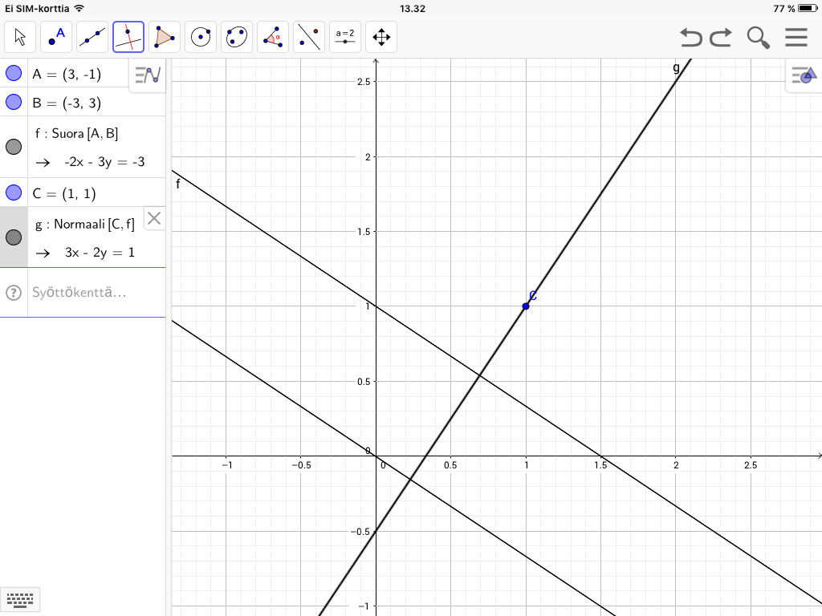The width and height of the screenshot is (822, 616).
Task: Delete line g with the X button
Action: pyautogui.click(x=154, y=218)
